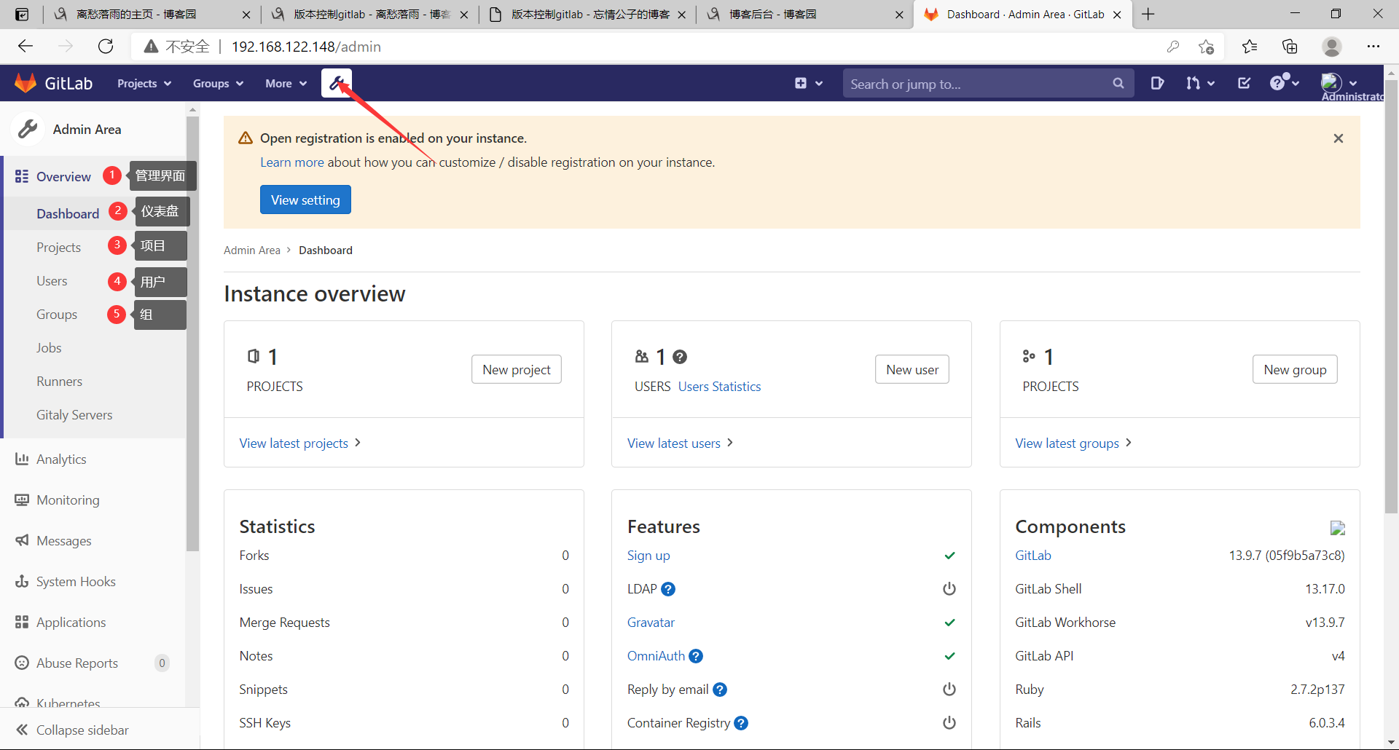Click the New user button
This screenshot has width=1399, height=750.
point(912,369)
